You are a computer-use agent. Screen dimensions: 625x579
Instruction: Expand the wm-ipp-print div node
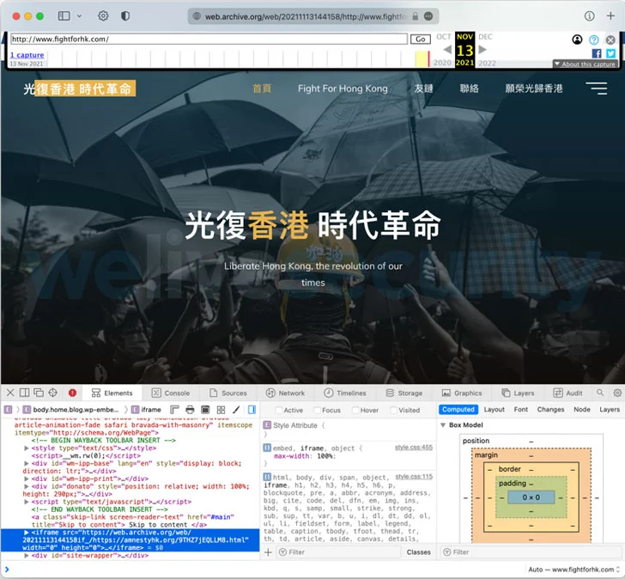pos(27,478)
